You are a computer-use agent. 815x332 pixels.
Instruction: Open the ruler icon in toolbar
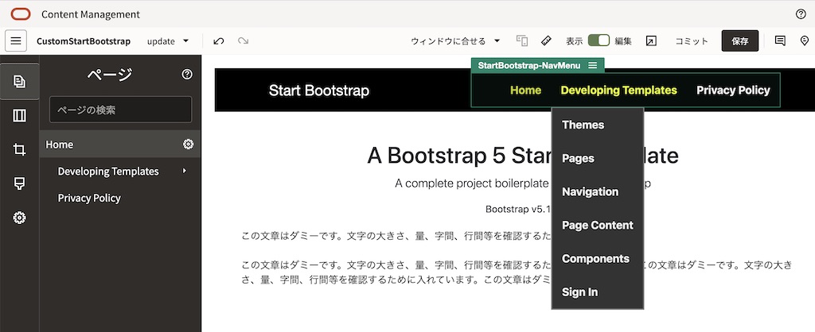(546, 41)
